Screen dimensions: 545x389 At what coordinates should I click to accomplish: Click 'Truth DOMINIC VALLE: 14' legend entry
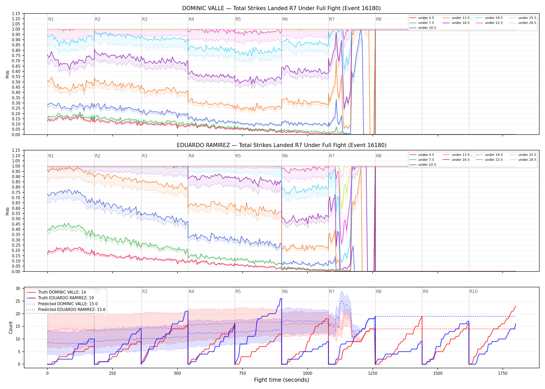[x=57, y=292]
